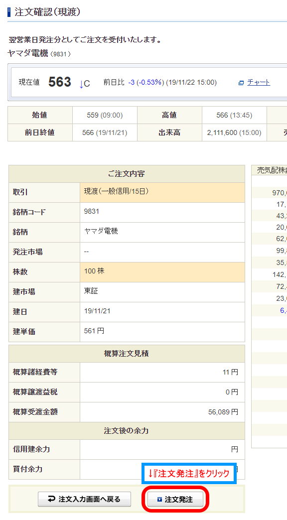The image size is (287, 520).
Task: Click the return arrow icon on back button
Action: tap(51, 499)
